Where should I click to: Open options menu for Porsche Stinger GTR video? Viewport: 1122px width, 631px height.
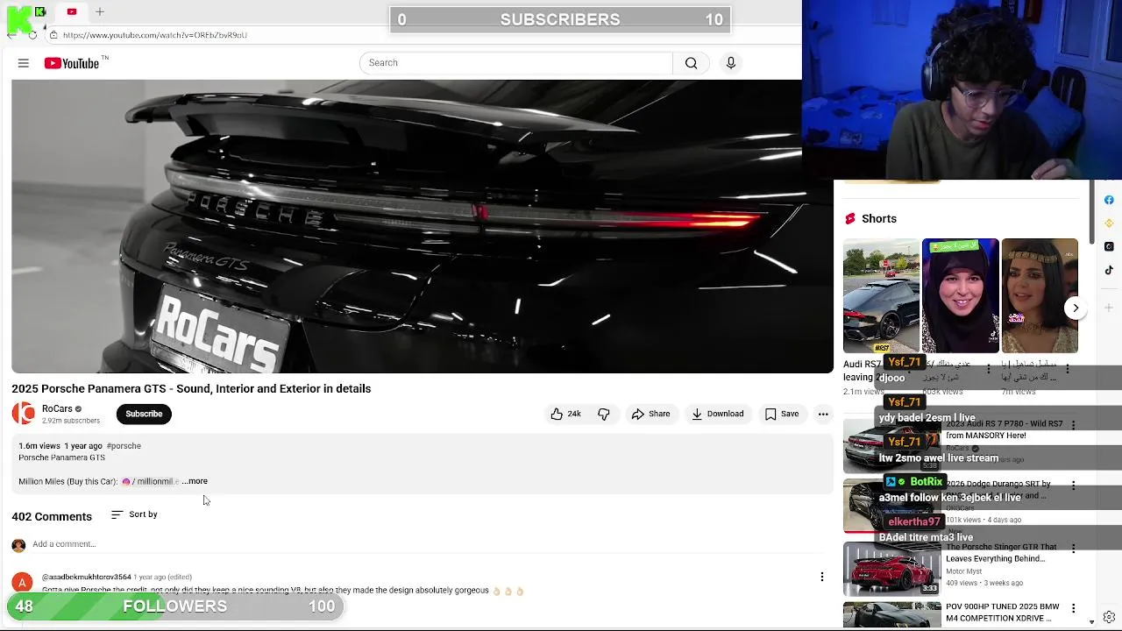pos(1073,549)
